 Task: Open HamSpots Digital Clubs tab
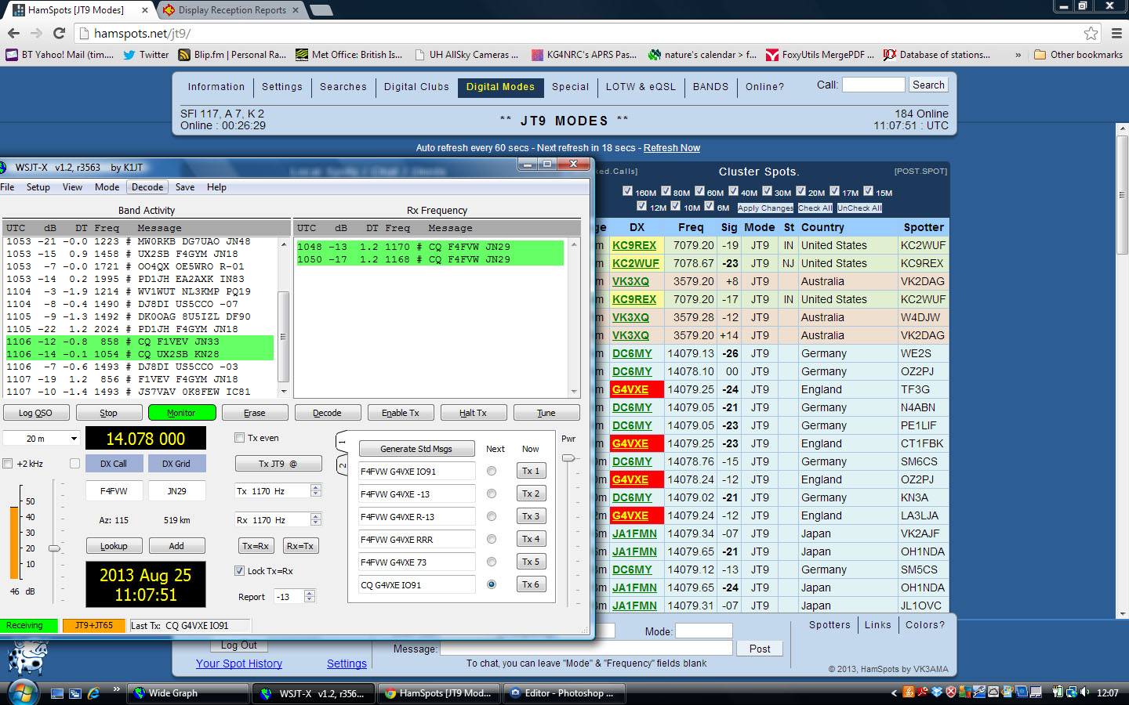[416, 87]
